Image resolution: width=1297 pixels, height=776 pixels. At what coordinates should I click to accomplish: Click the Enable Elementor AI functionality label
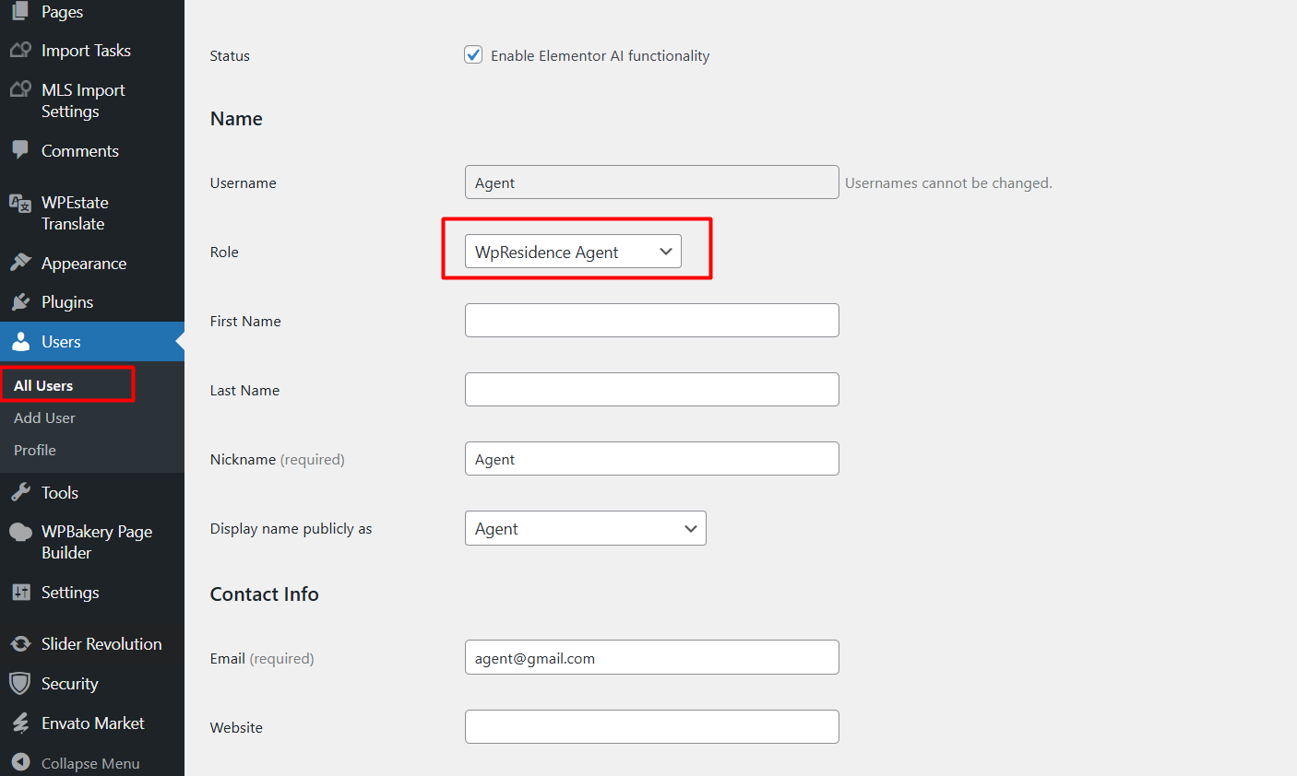point(600,55)
